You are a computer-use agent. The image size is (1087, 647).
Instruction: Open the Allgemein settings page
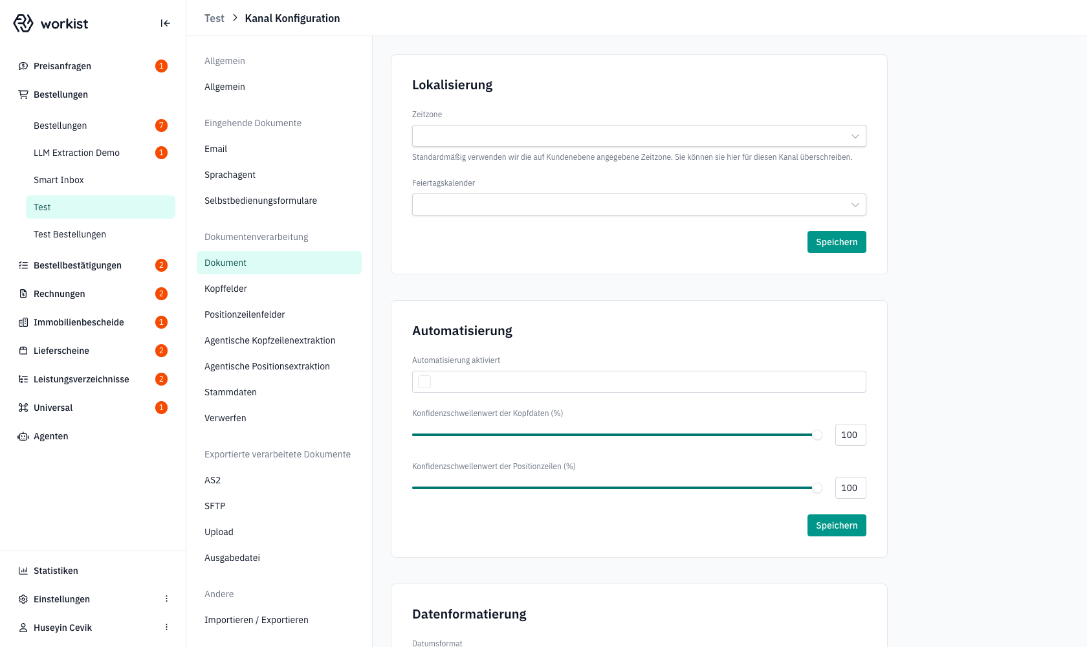point(279,87)
